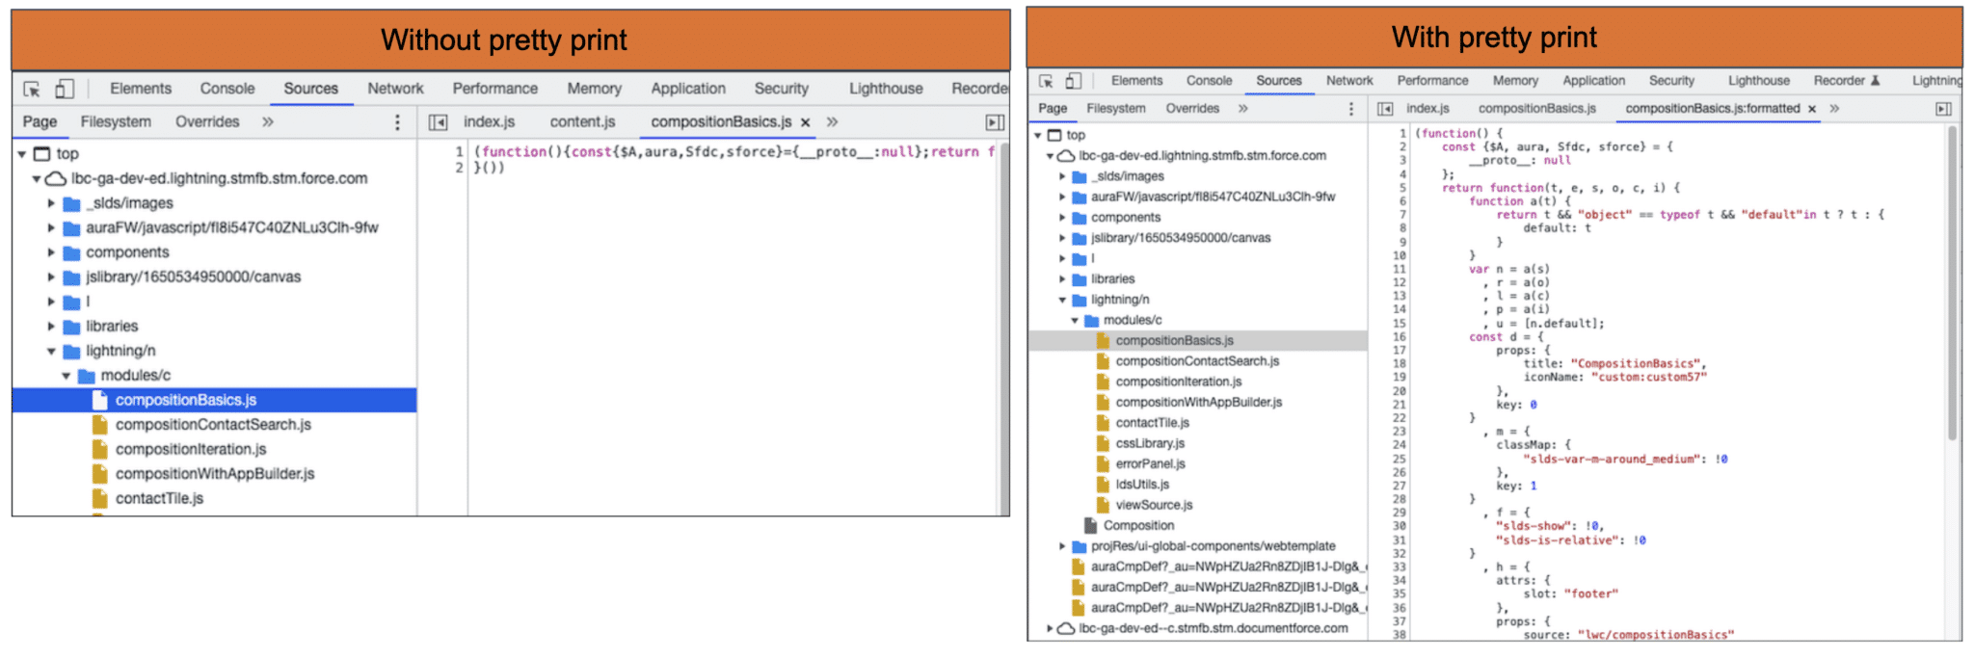The width and height of the screenshot is (1974, 658).
Task: Select compositionContactSearch.js file in left panel
Action: pos(213,425)
